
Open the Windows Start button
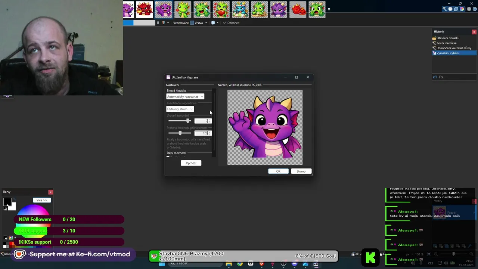[x=162, y=264]
